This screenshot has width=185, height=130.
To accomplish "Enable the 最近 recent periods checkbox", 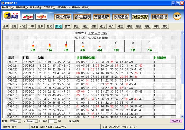I will (40, 121).
